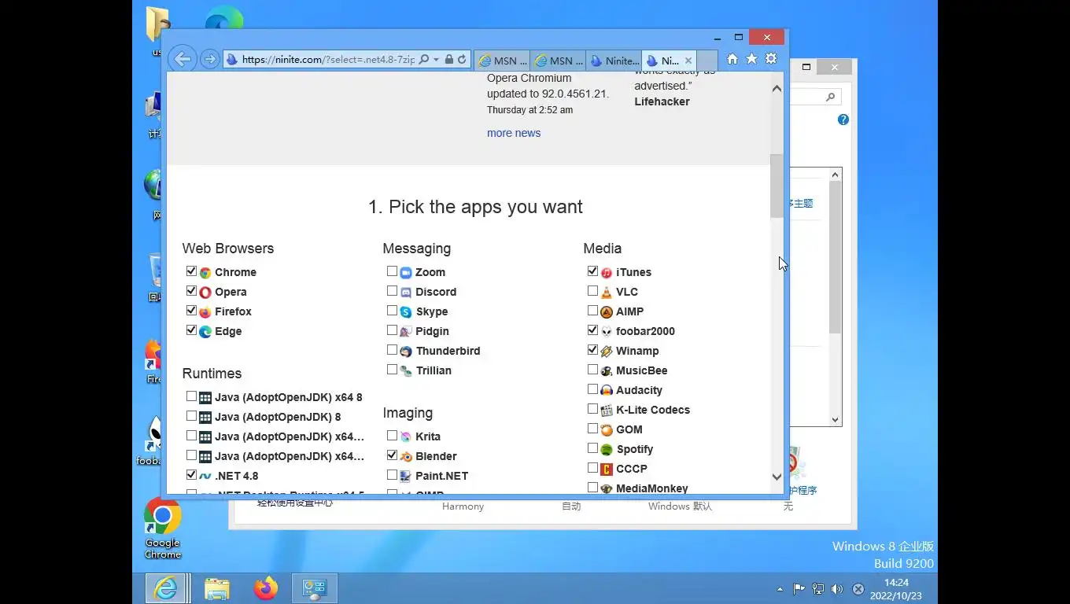Click the Pidgin icon
Image resolution: width=1070 pixels, height=604 pixels.
pyautogui.click(x=406, y=331)
